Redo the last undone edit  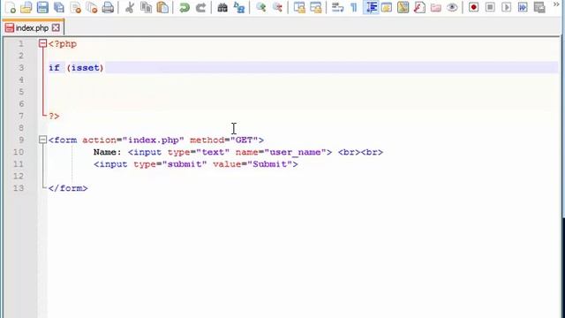pyautogui.click(x=200, y=7)
